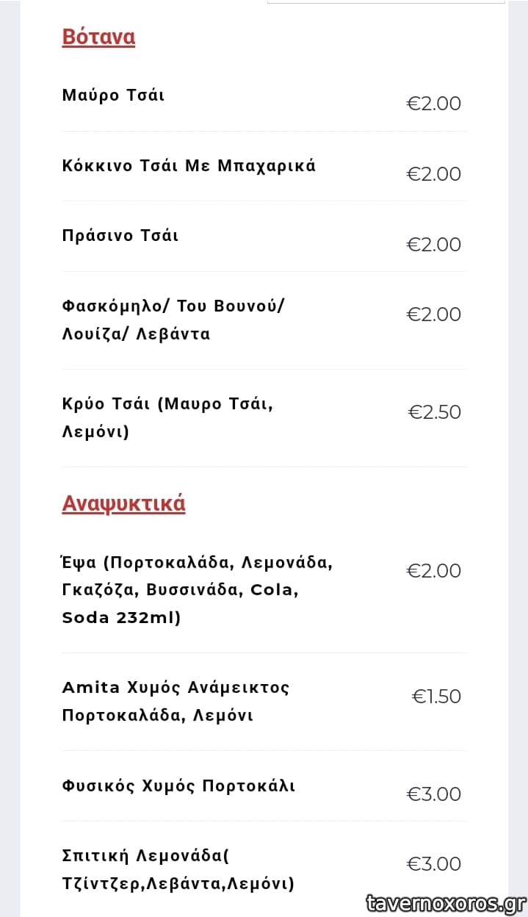Select the €2.00 price beside Μαύρο Τσάι
Image resolution: width=528 pixels, height=917 pixels.
pyautogui.click(x=434, y=104)
